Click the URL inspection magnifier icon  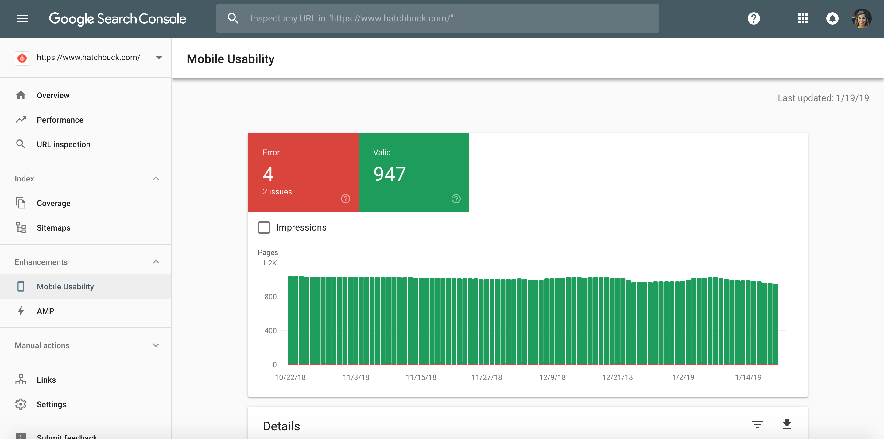click(x=21, y=144)
